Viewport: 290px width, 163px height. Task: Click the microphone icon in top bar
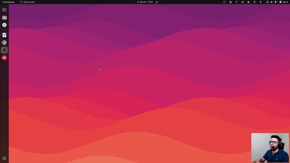click(276, 2)
